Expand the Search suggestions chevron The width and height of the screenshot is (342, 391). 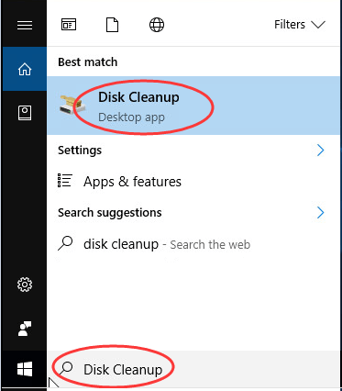click(x=321, y=213)
